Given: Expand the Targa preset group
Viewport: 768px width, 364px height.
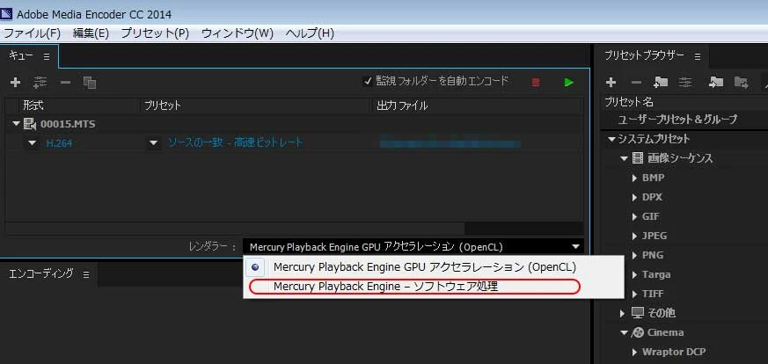Looking at the screenshot, I should (x=635, y=274).
